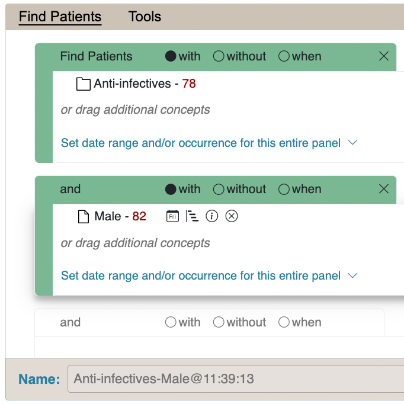Viewport: 404px width, 404px height.
Task: Click the Anti-infectives folder icon
Action: [x=84, y=84]
